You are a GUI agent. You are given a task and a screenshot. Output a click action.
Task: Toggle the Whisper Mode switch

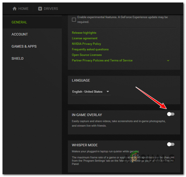171,144
